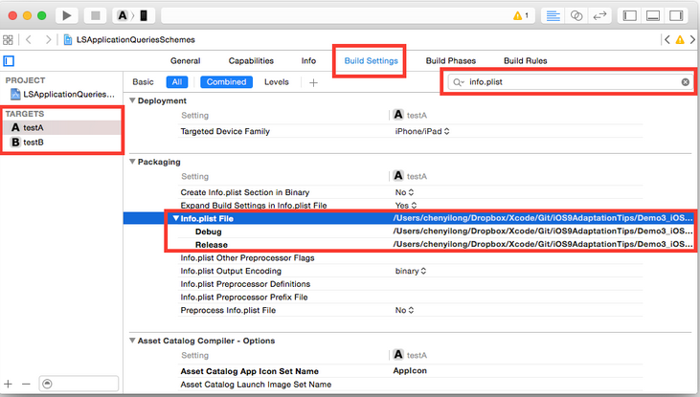Viewport: 700px width, 397px height.
Task: Hide the Navigator left panel
Action: pyautogui.click(x=629, y=15)
